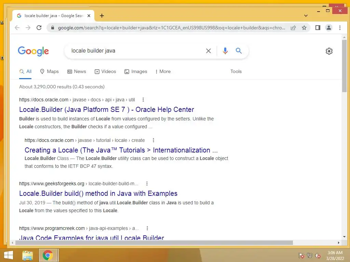This screenshot has width=350, height=262.
Task: Click the vertical scrollbar down arrow
Action: [x=345, y=237]
